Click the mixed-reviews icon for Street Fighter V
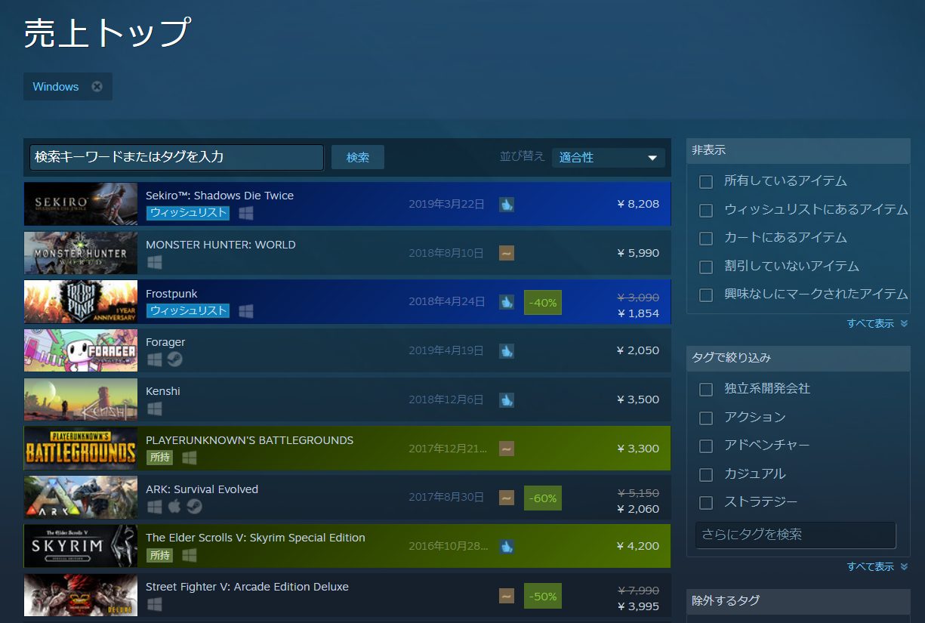The height and width of the screenshot is (623, 925). pyautogui.click(x=506, y=595)
